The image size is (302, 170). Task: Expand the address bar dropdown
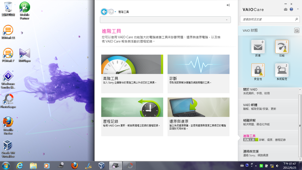(x=227, y=20)
